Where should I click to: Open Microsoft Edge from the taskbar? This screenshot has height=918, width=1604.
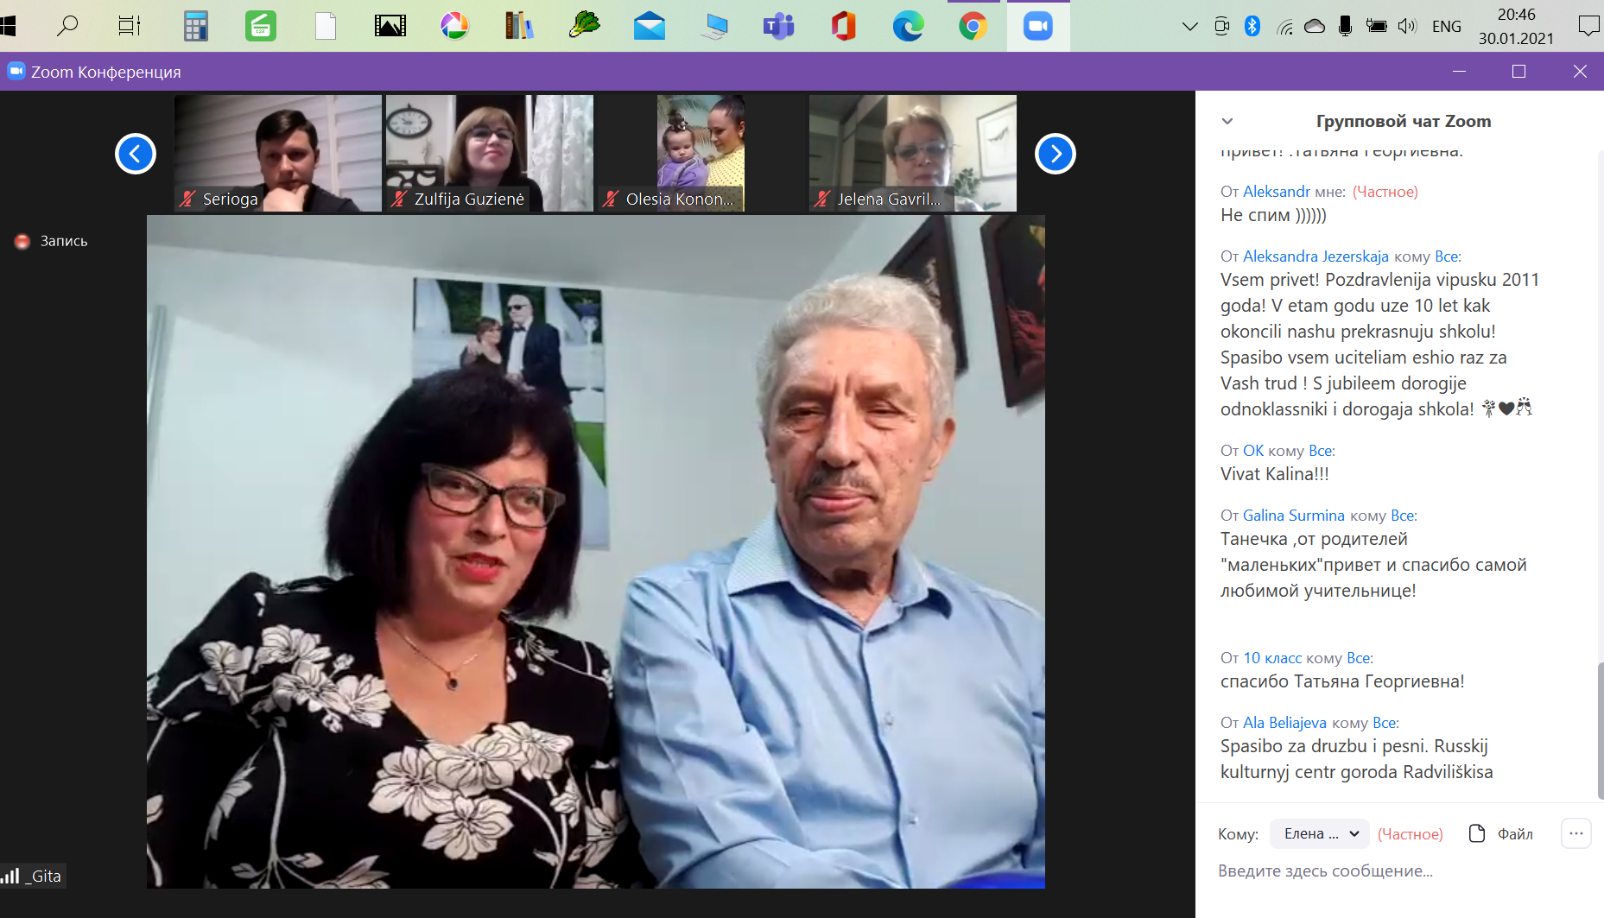click(908, 27)
